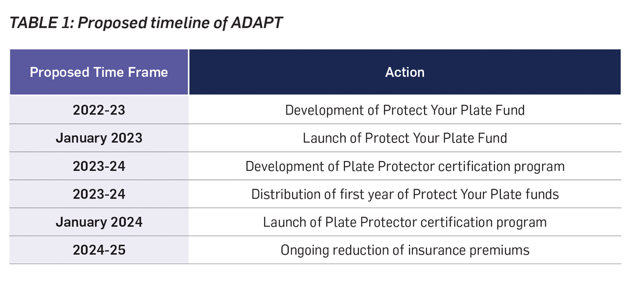633x283 pixels.
Task: Select the 'Action' column header
Action: [x=405, y=72]
